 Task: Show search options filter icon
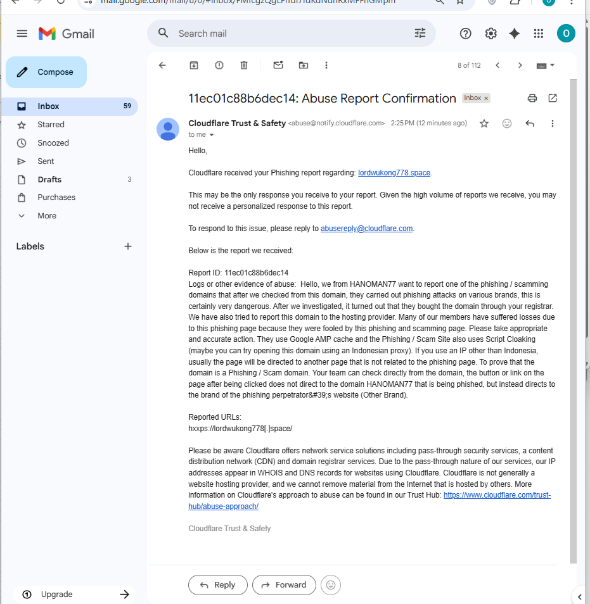coord(420,33)
